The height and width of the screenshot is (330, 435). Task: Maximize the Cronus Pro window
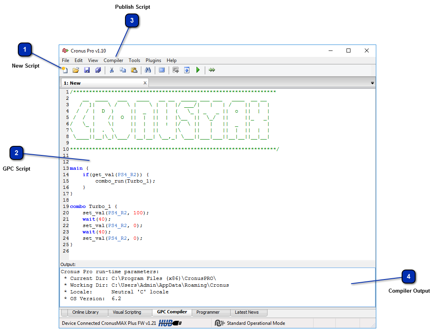click(x=348, y=50)
